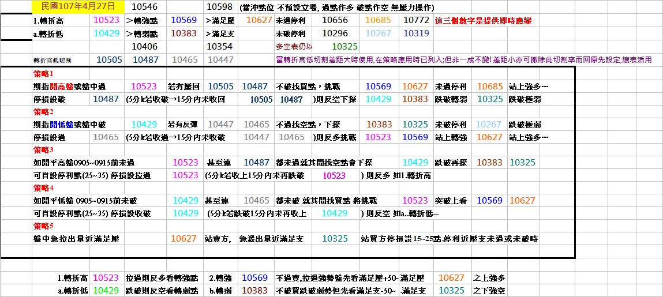The width and height of the screenshot is (663, 297).
Task: Click the b.轉弱 label in the summary
Action: pyautogui.click(x=220, y=291)
